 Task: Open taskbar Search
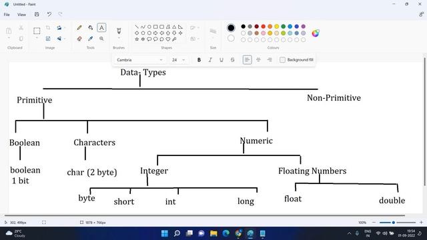(177, 233)
